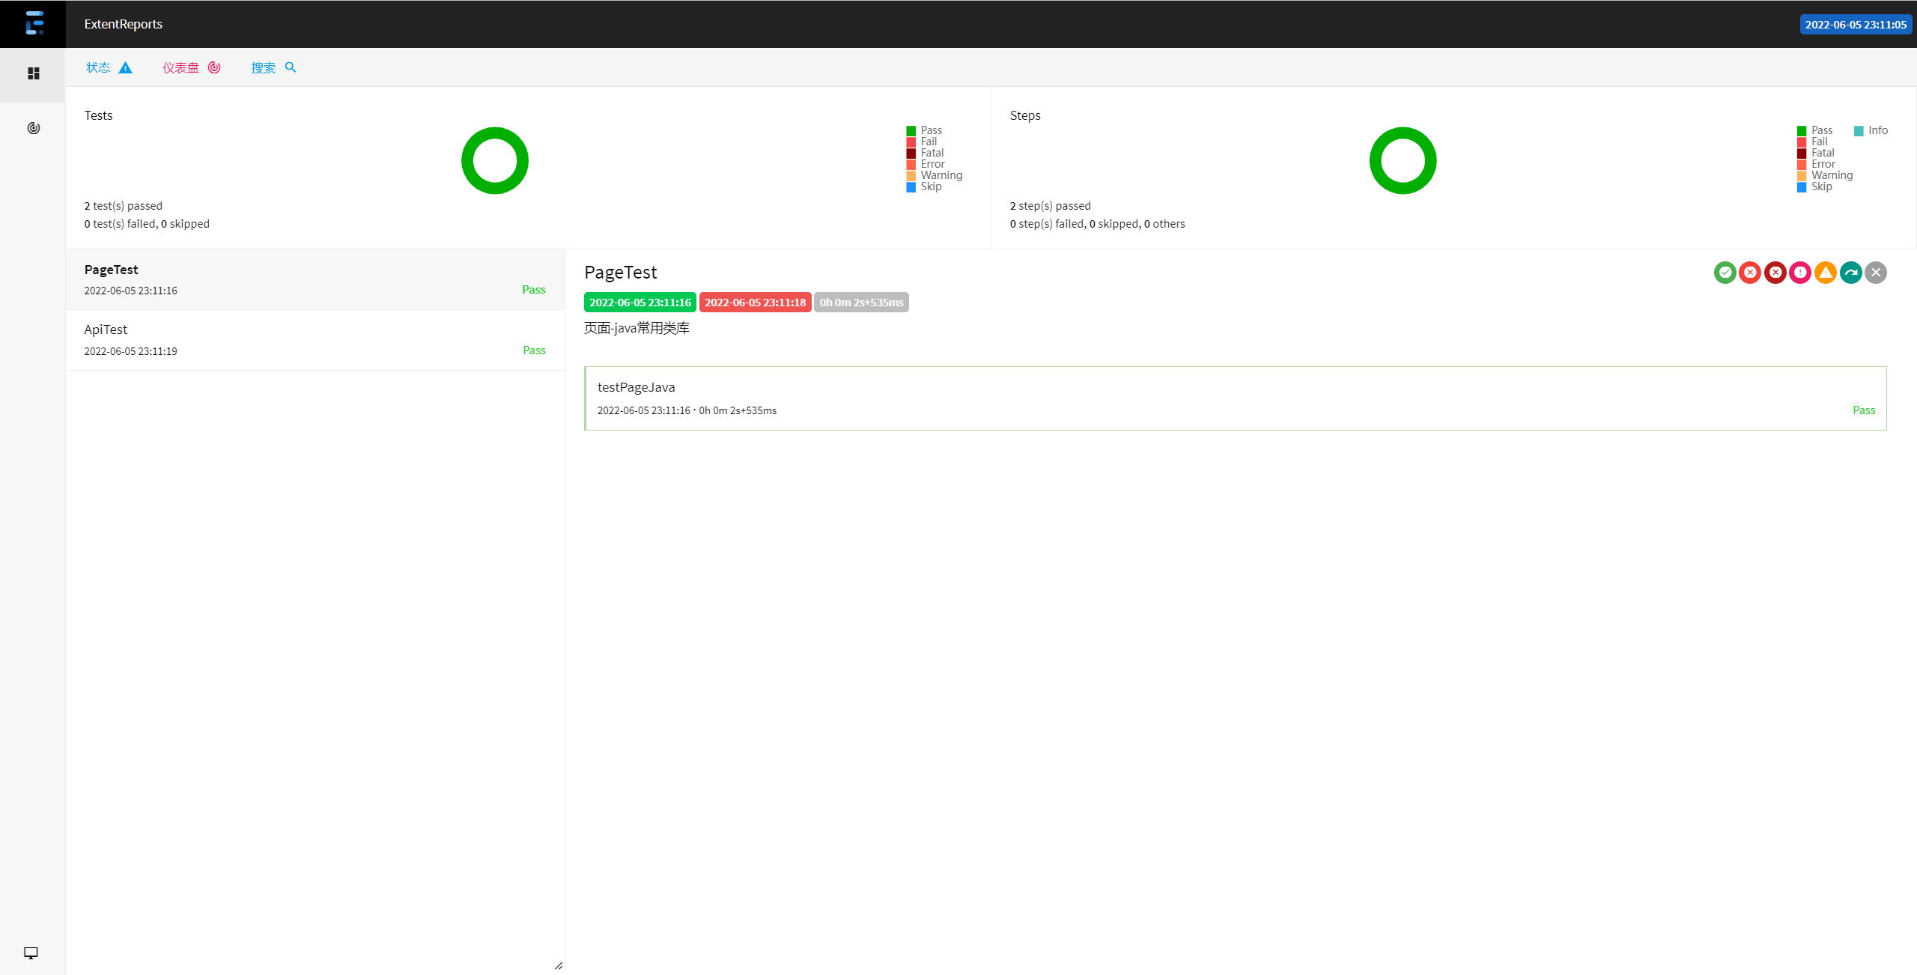Click the ExtentReports logo
Image resolution: width=1917 pixels, height=975 pixels.
point(33,24)
